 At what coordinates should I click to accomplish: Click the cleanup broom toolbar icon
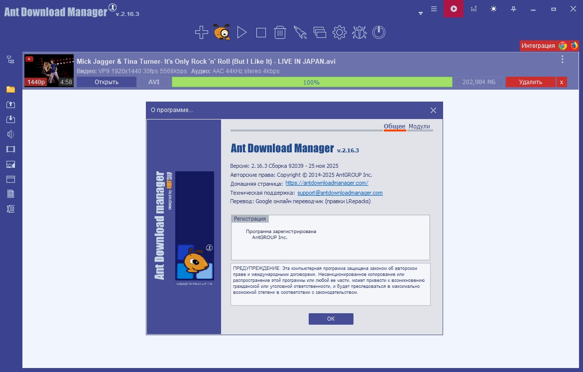pos(300,32)
